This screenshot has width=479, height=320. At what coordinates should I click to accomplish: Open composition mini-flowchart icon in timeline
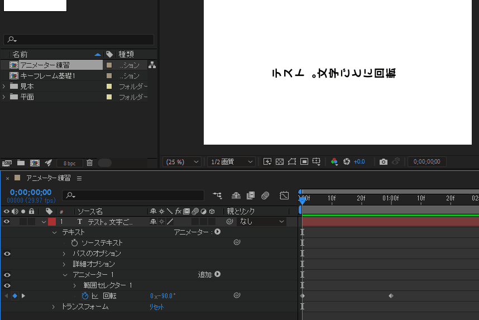click(218, 195)
